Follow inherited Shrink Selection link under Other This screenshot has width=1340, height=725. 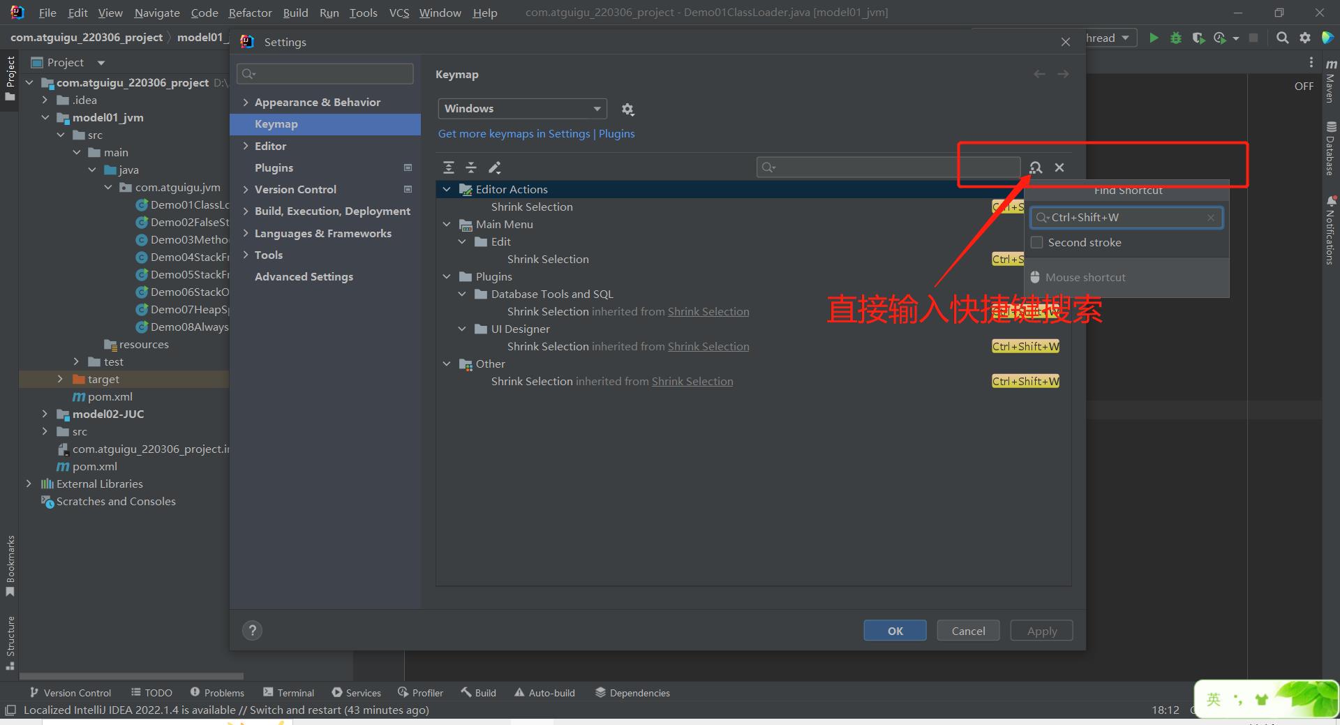tap(692, 381)
